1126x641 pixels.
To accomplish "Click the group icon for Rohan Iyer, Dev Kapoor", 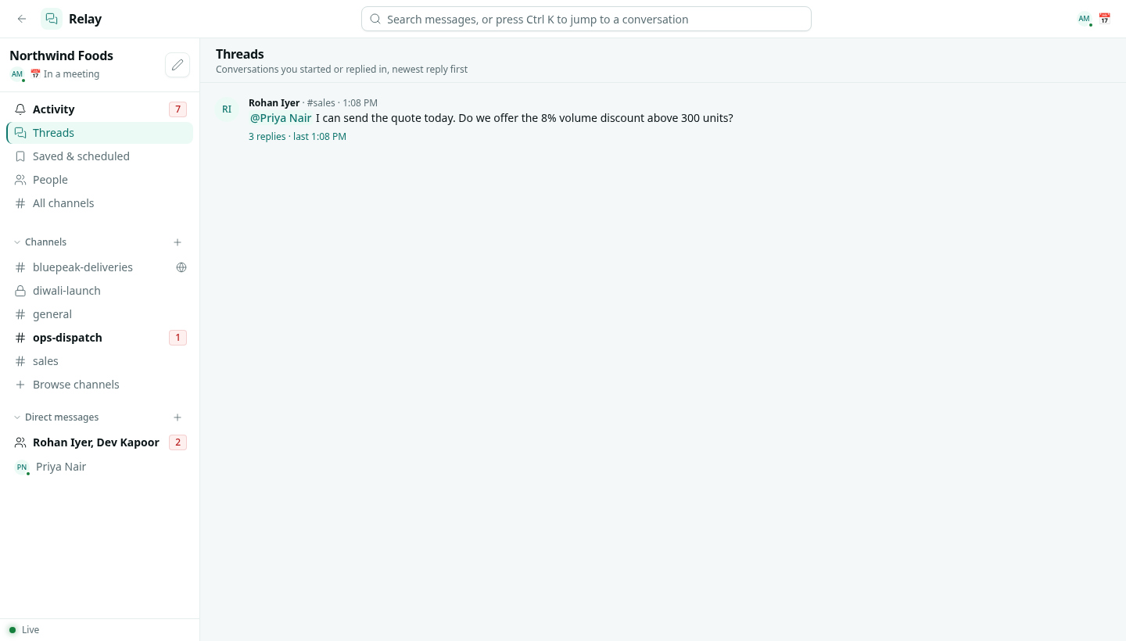I will point(20,442).
